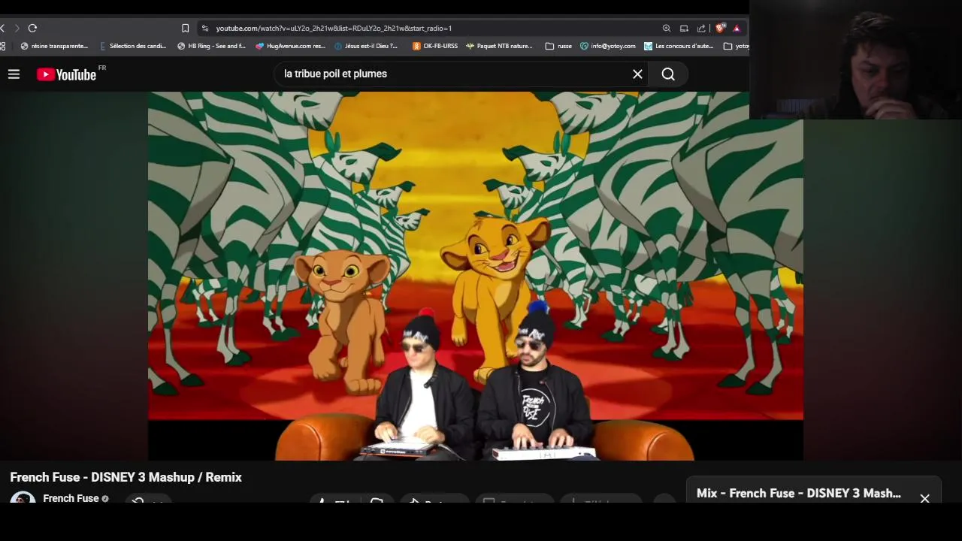Screen dimensions: 962x541
Task: Click the share icon in the address bar
Action: click(701, 28)
